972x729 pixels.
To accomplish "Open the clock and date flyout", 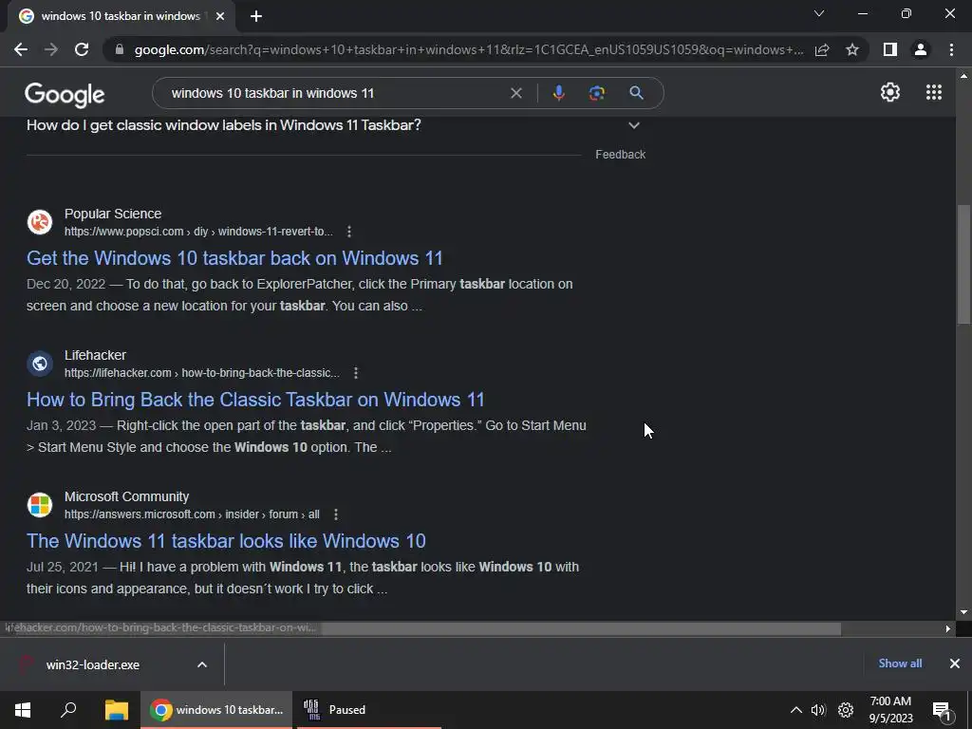I will [890, 710].
